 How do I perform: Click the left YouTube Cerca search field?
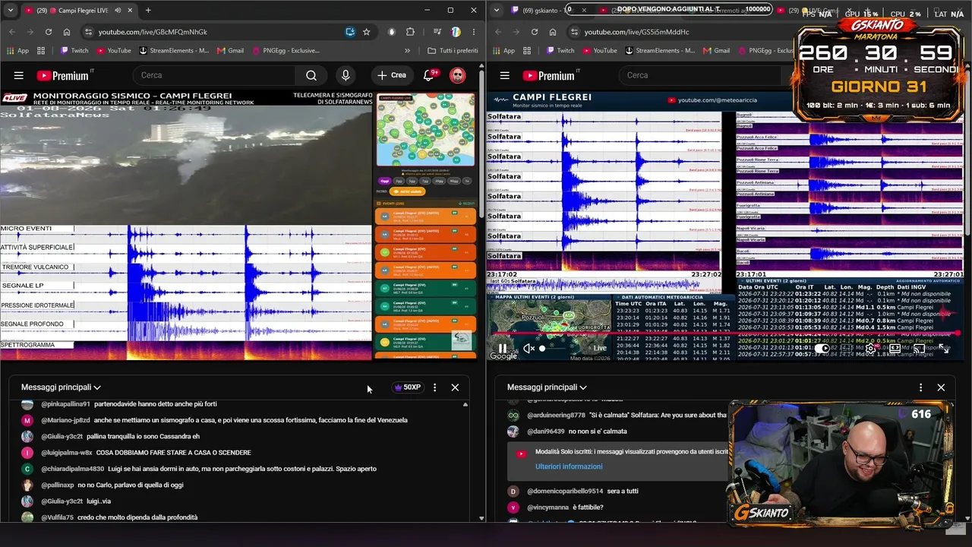coord(215,75)
